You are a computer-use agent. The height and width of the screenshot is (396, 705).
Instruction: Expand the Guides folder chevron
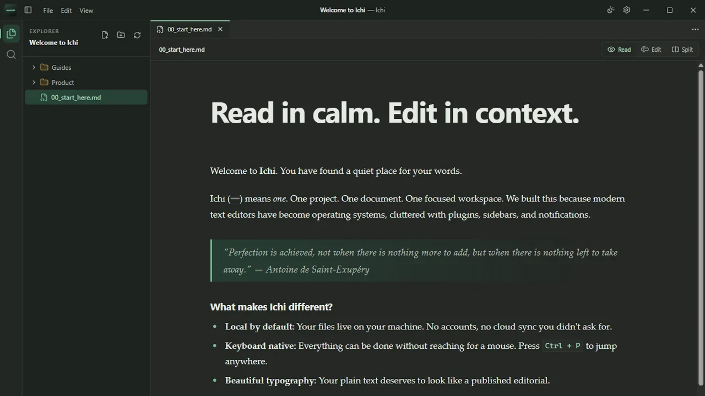pos(34,67)
